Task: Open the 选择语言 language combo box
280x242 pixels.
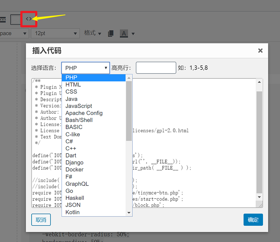Action: (86, 68)
